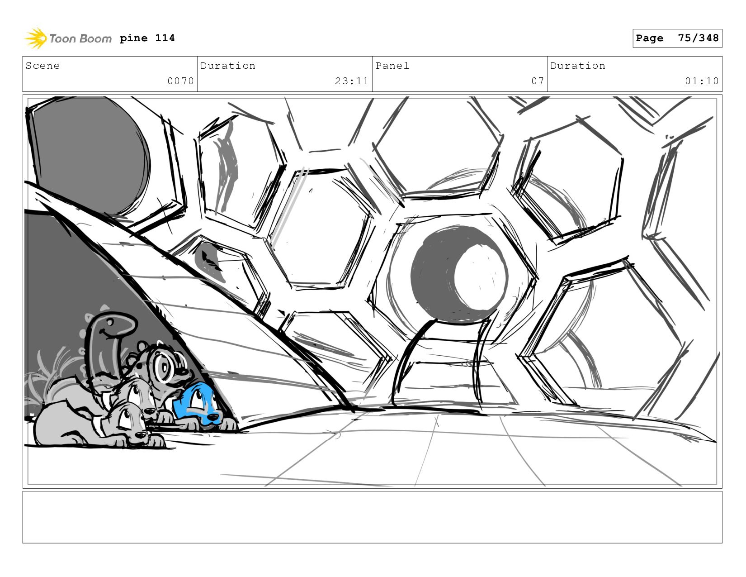Click the storyboard panel drawing
The image size is (746, 577).
click(x=372, y=291)
